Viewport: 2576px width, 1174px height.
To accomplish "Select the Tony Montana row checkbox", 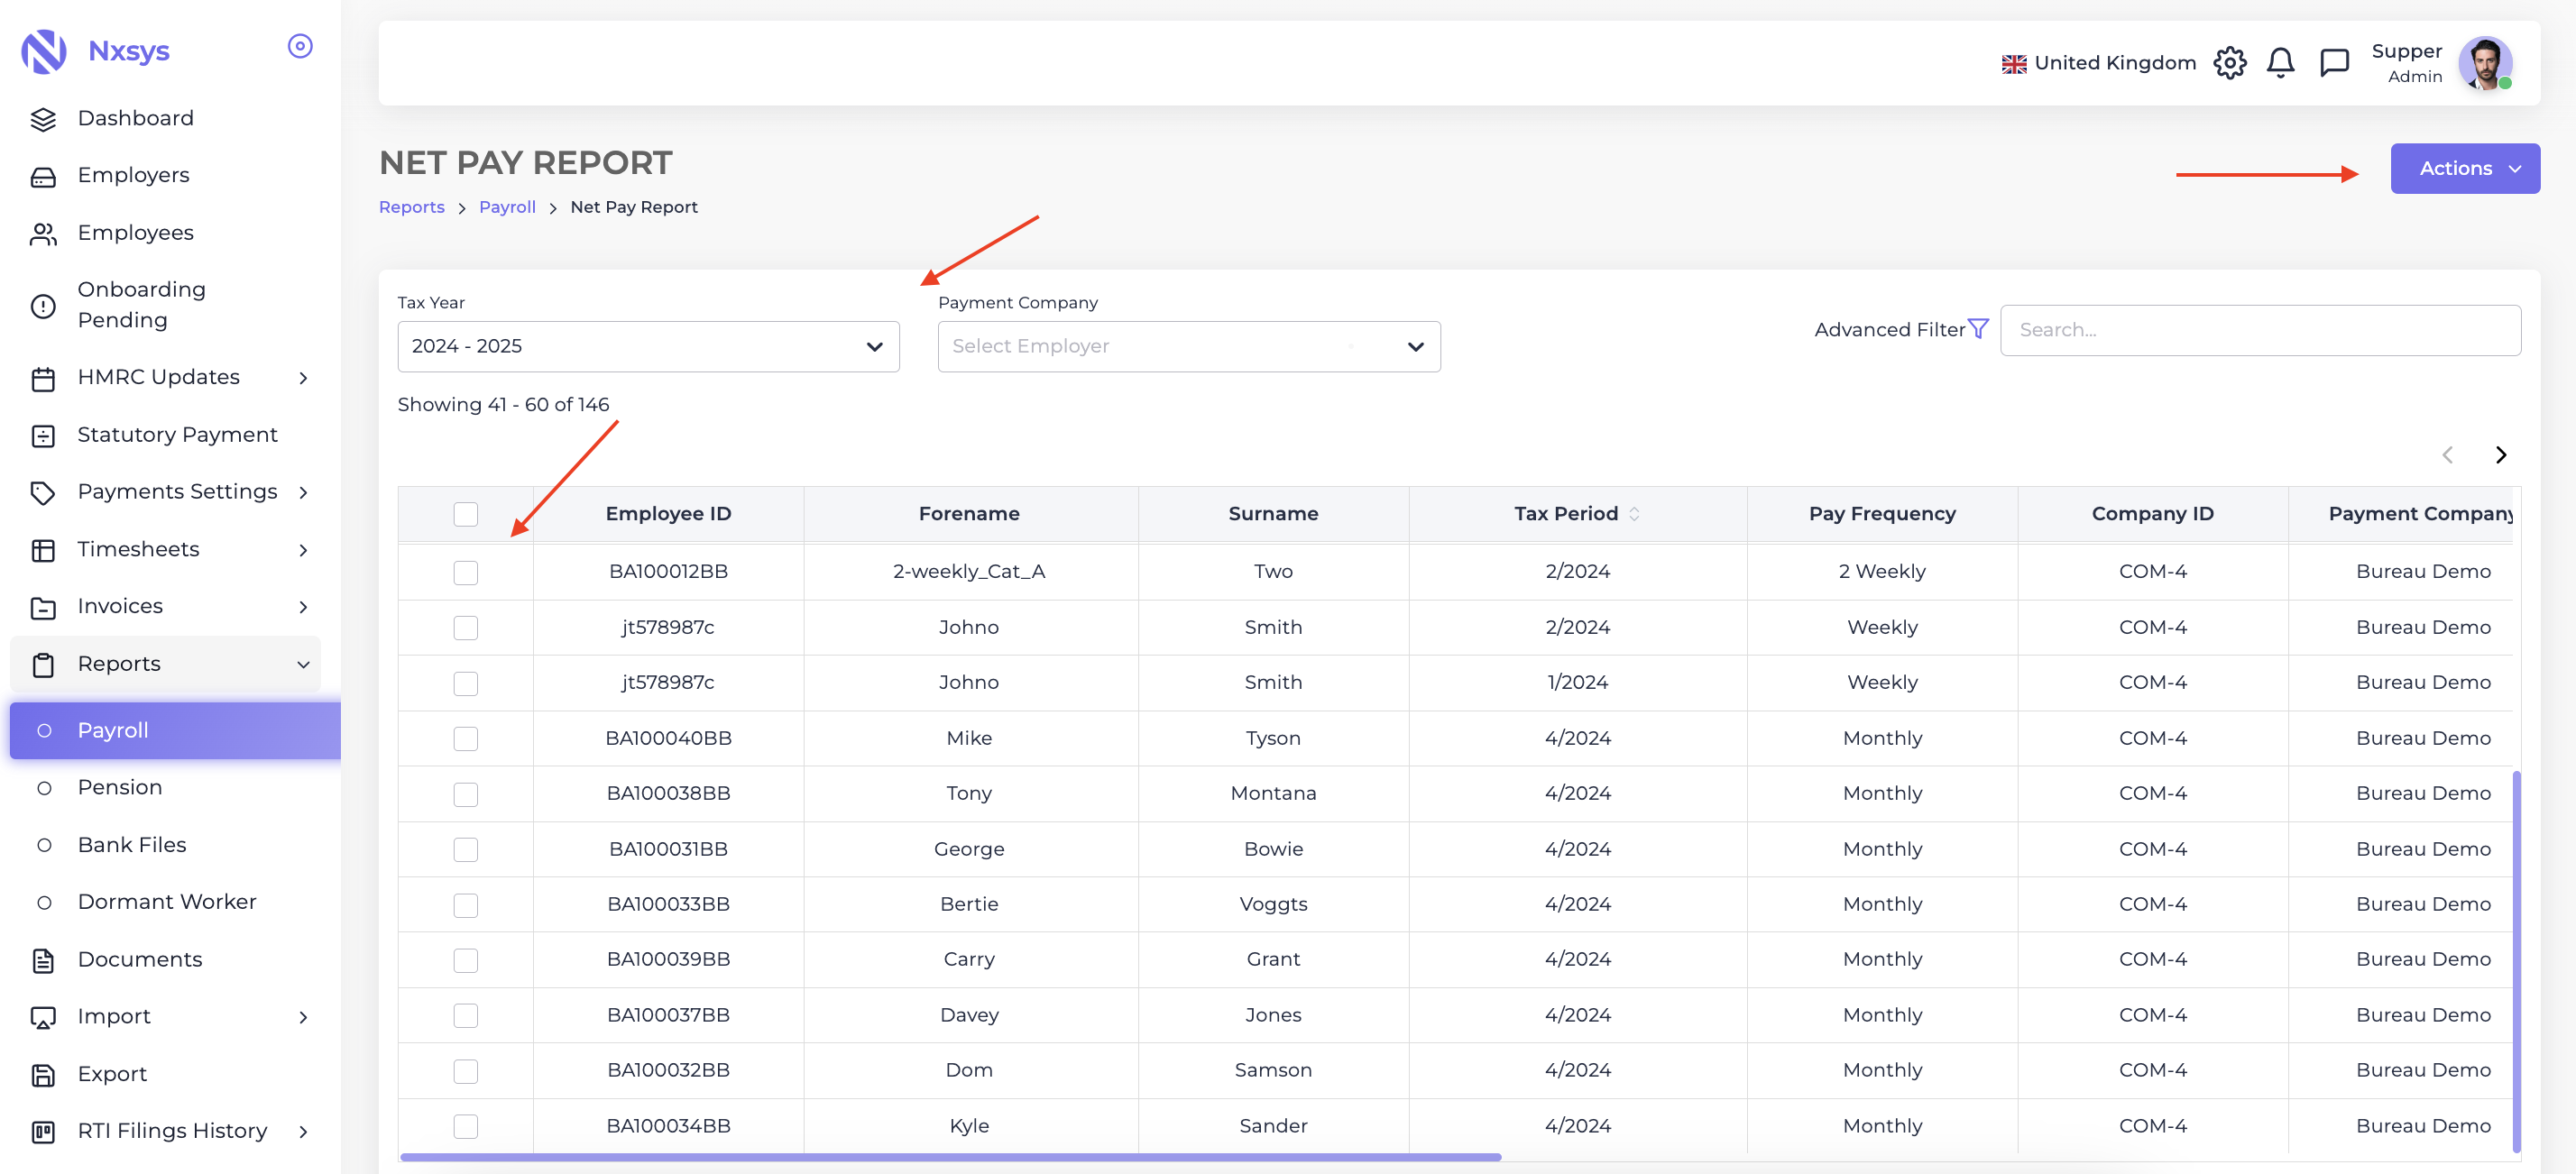I will tap(465, 794).
